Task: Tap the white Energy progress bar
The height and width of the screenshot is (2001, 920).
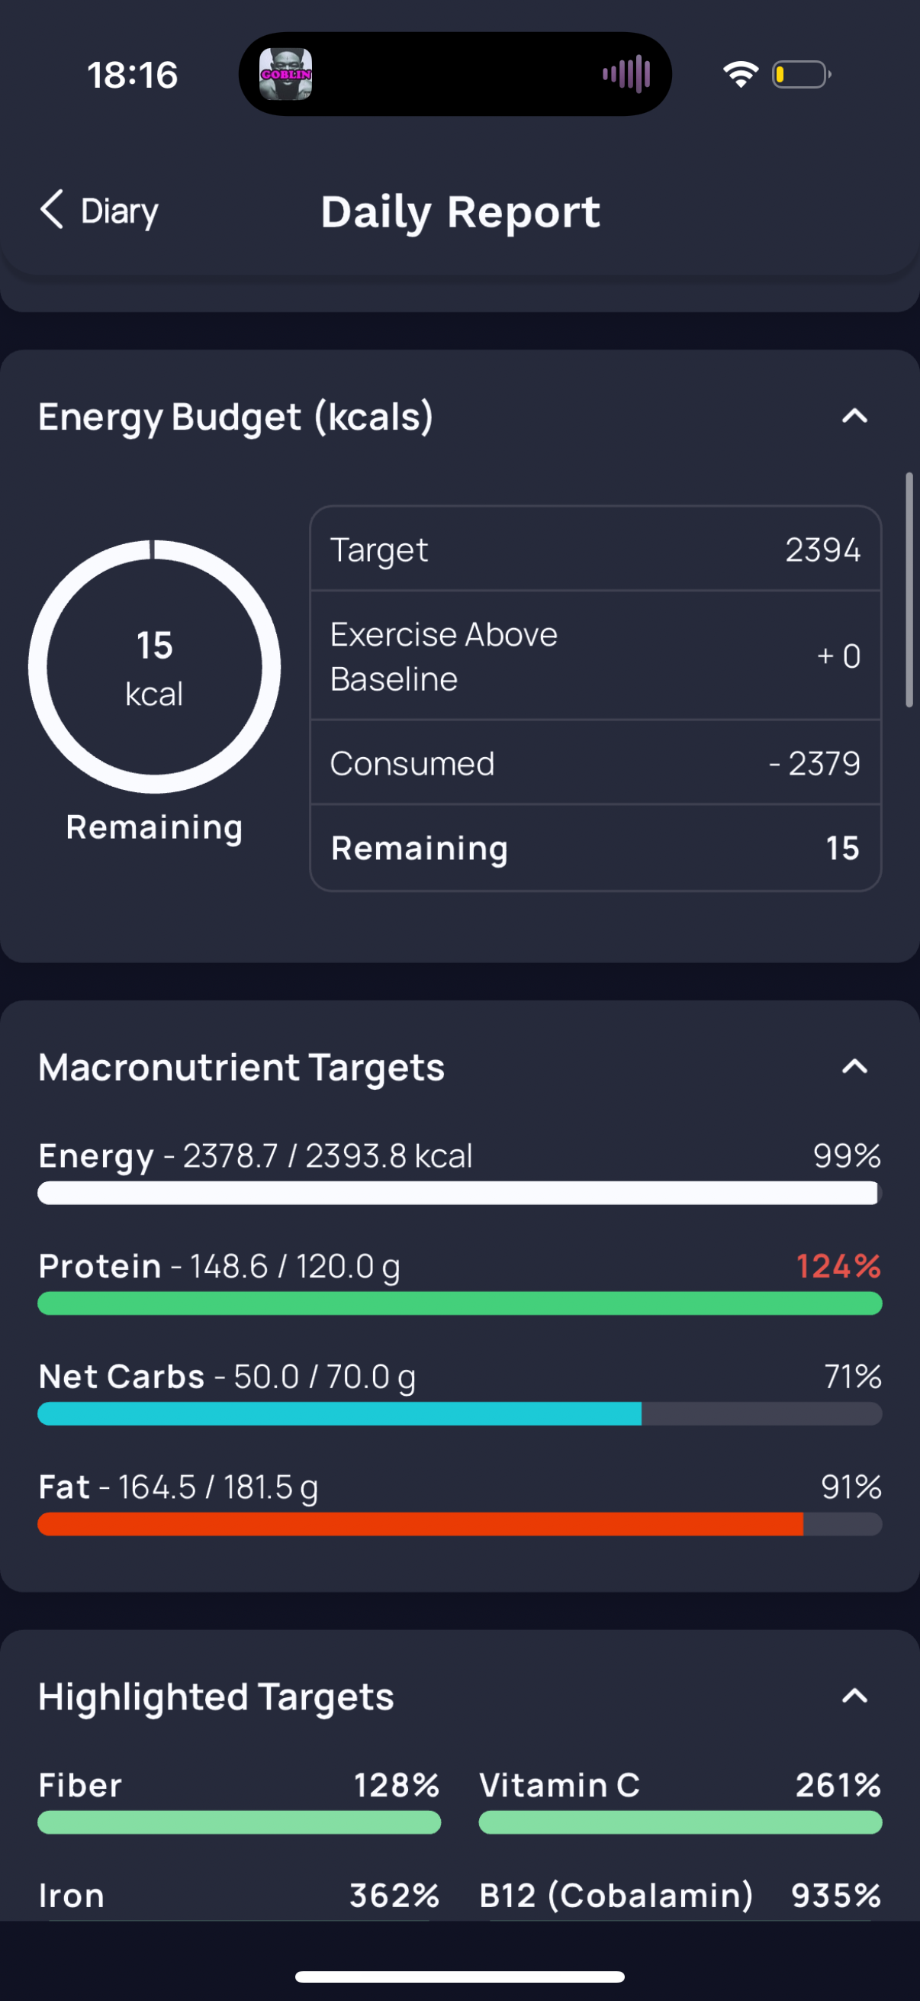Action: point(459,1193)
